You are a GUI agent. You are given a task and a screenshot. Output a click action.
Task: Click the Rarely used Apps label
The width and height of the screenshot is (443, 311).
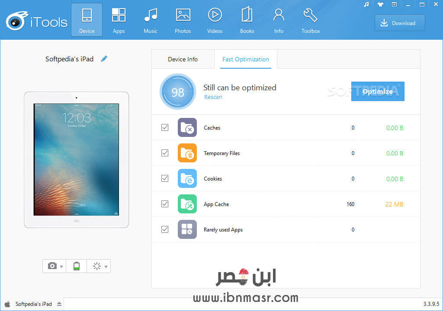pyautogui.click(x=223, y=230)
